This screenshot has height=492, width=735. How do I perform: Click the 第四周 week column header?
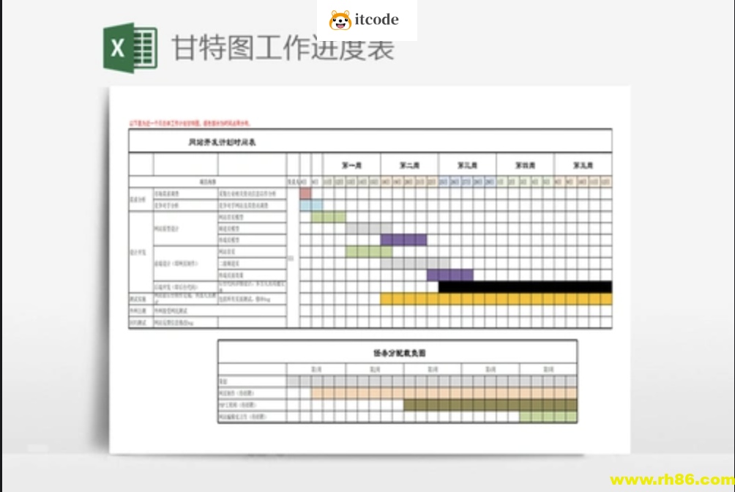click(525, 165)
